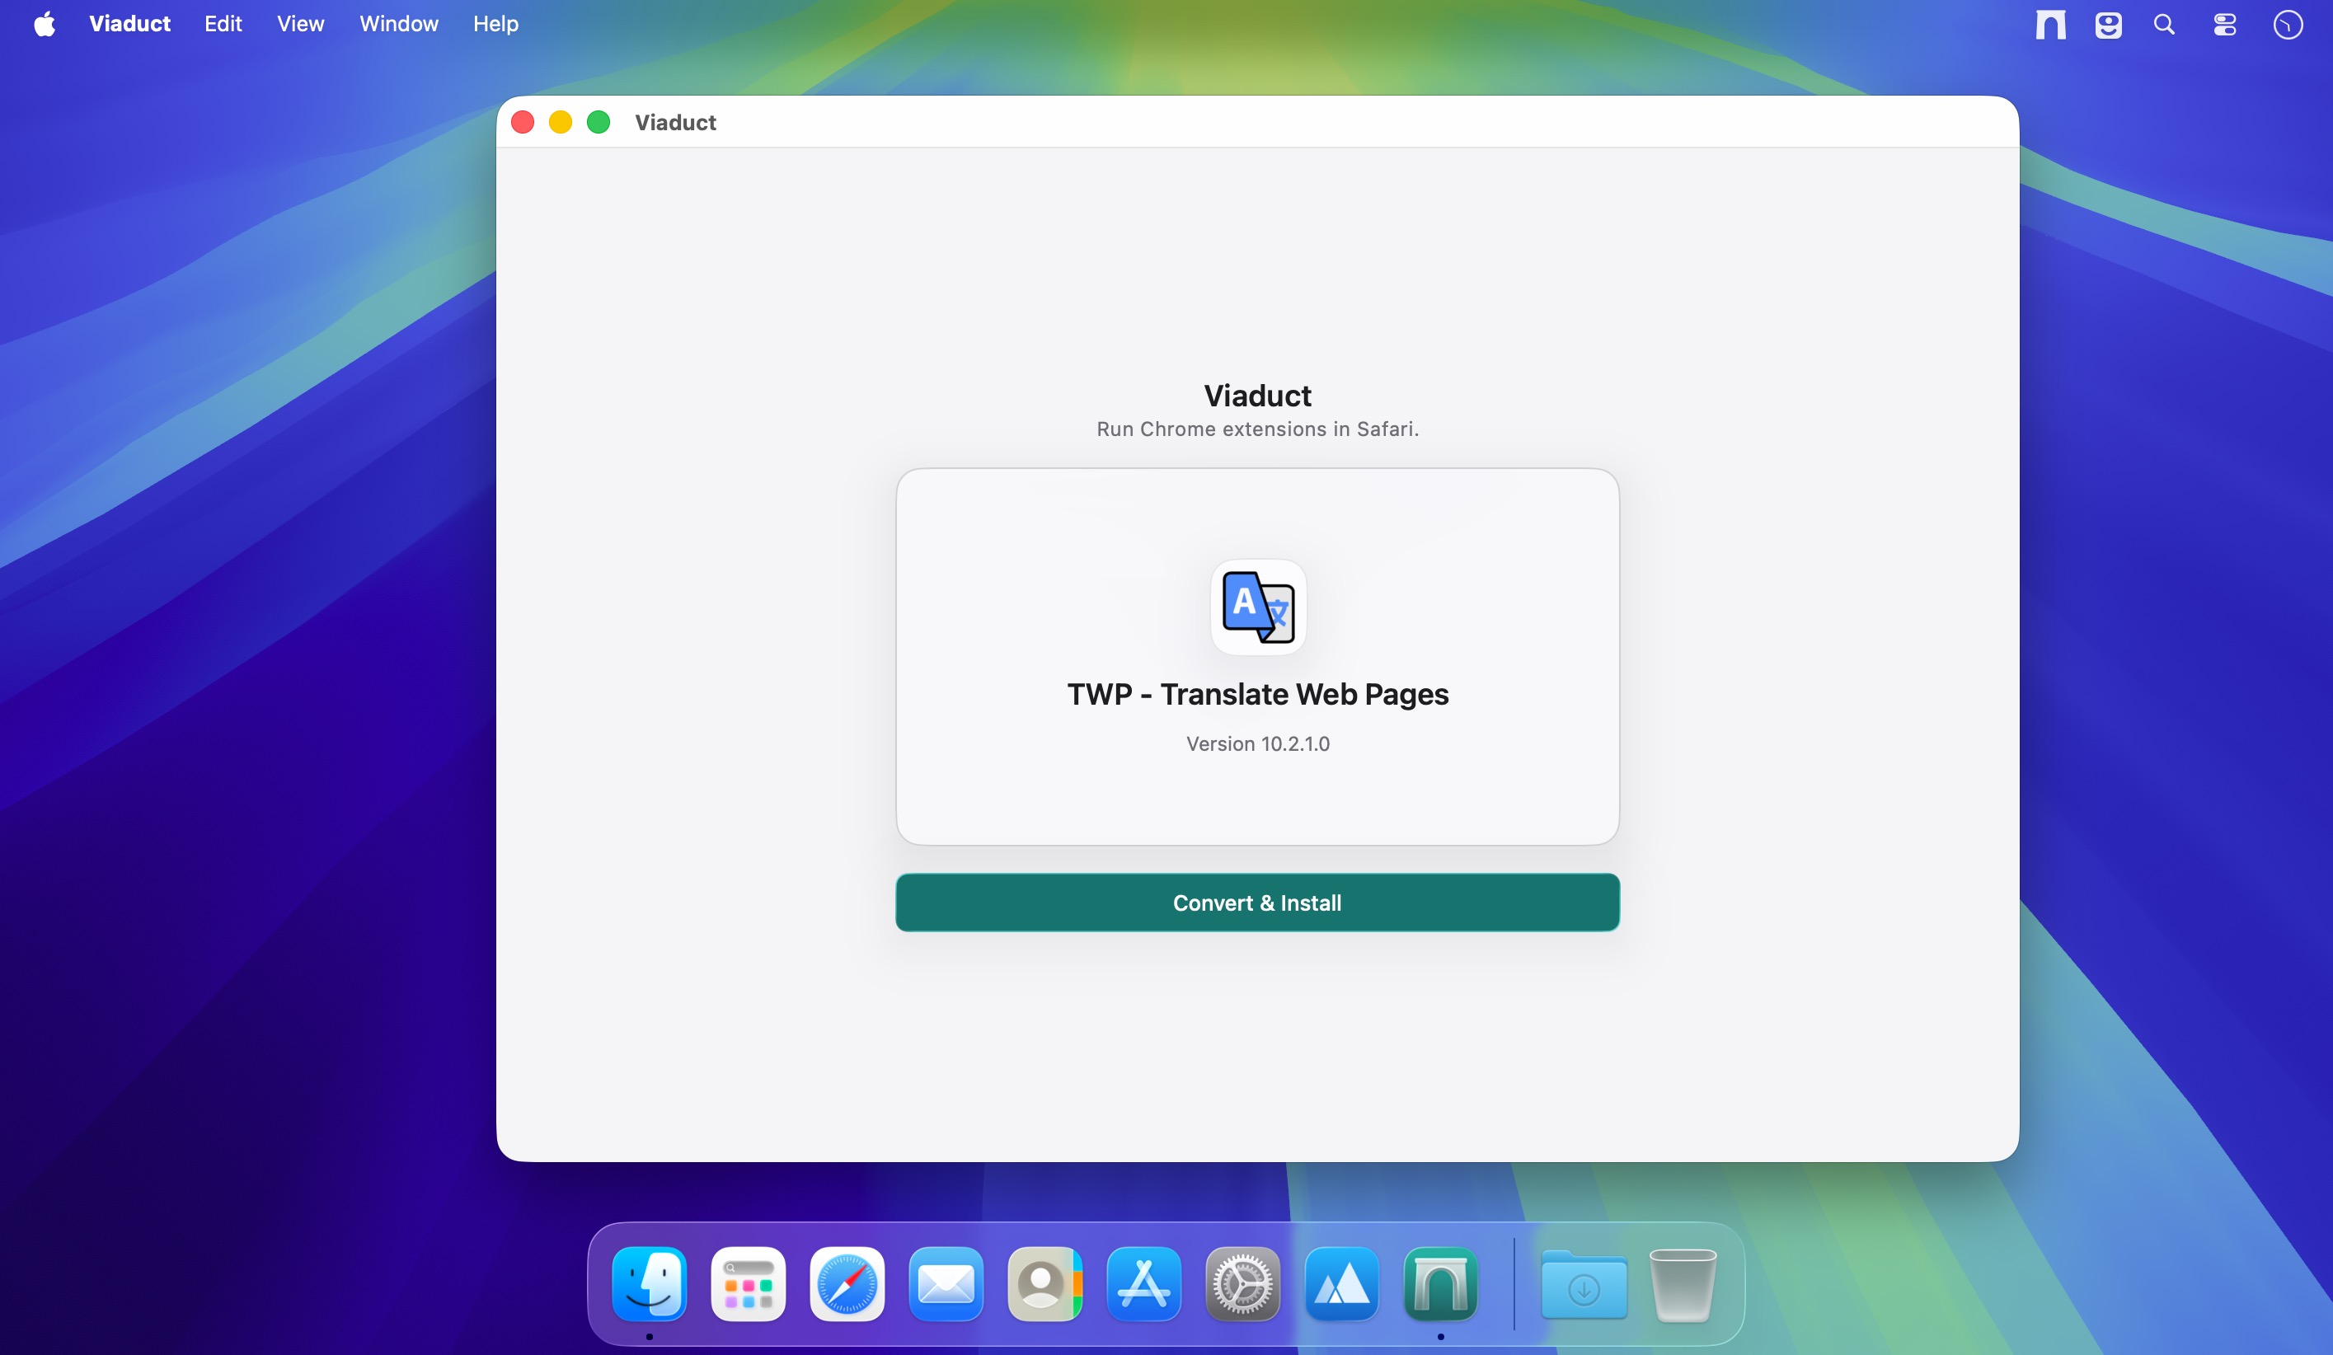Click the Viaduct heading above the subtitle

[1257, 396]
